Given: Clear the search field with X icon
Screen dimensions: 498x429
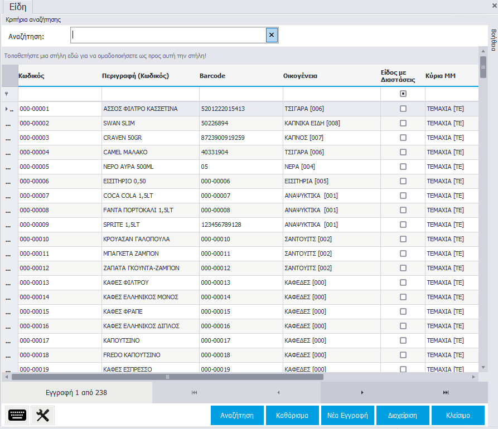Looking at the screenshot, I should (272, 36).
